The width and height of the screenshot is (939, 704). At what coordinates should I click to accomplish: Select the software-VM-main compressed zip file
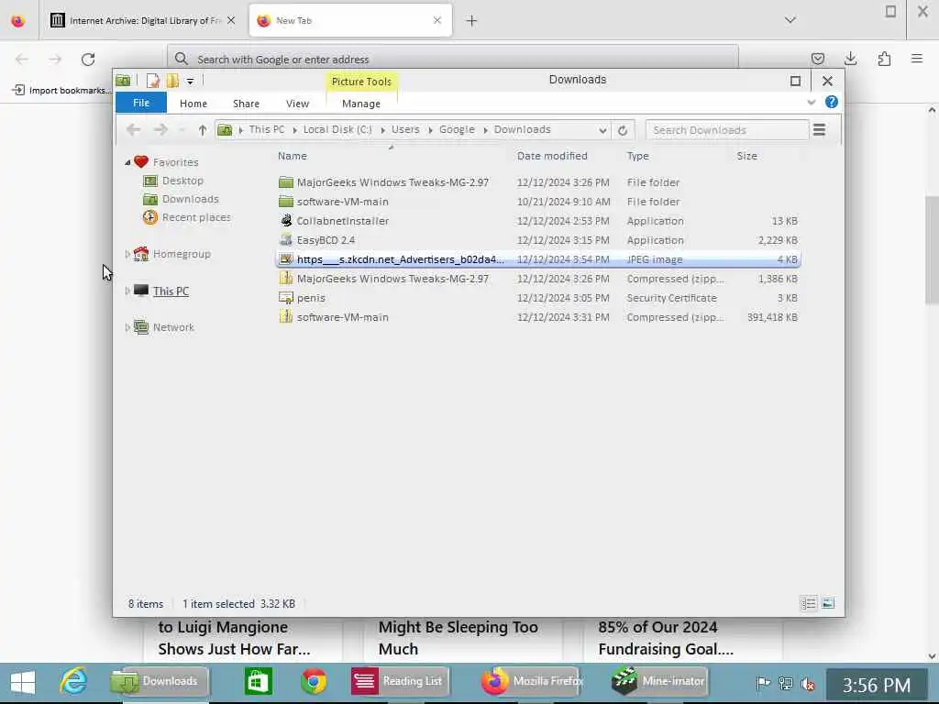(x=538, y=316)
